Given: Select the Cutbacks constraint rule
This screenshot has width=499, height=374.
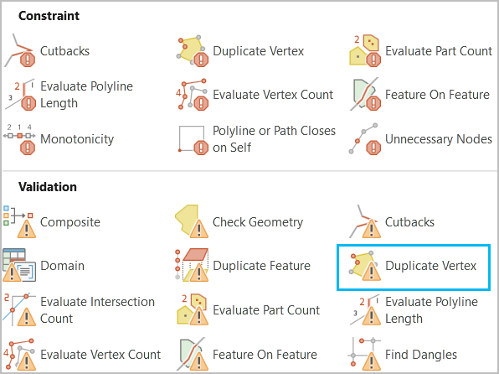Looking at the screenshot, I should [x=47, y=51].
